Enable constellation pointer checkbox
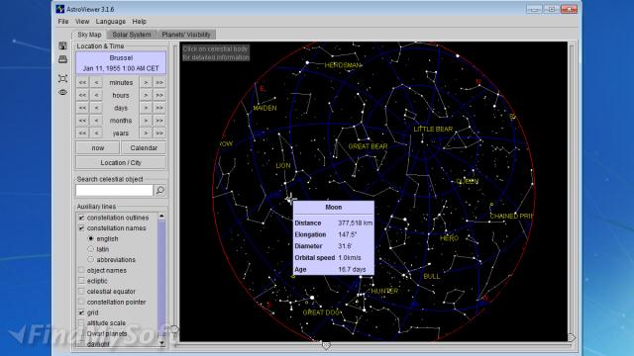 click(81, 302)
